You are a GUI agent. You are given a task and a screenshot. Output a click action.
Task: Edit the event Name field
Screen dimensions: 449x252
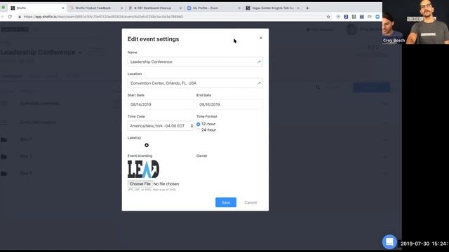click(195, 62)
